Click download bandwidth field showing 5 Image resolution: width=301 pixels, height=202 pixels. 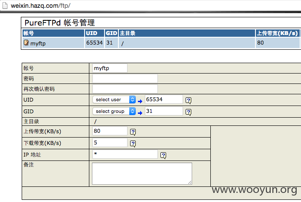click(x=110, y=143)
